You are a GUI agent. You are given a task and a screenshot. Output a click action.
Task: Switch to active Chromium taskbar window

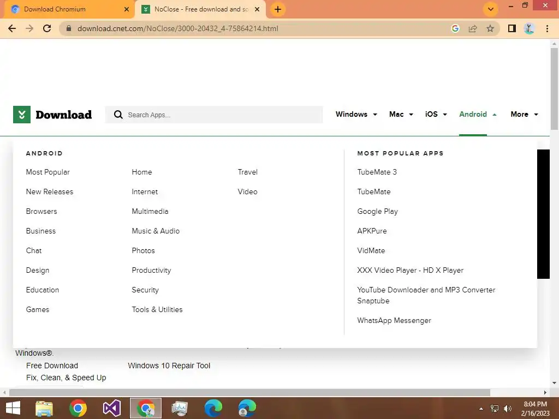(145, 408)
